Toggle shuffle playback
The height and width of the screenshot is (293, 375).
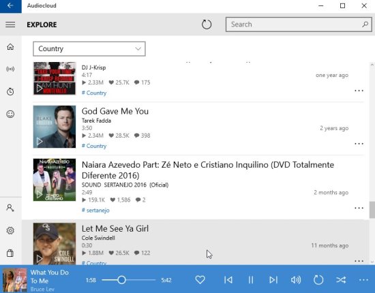341,279
